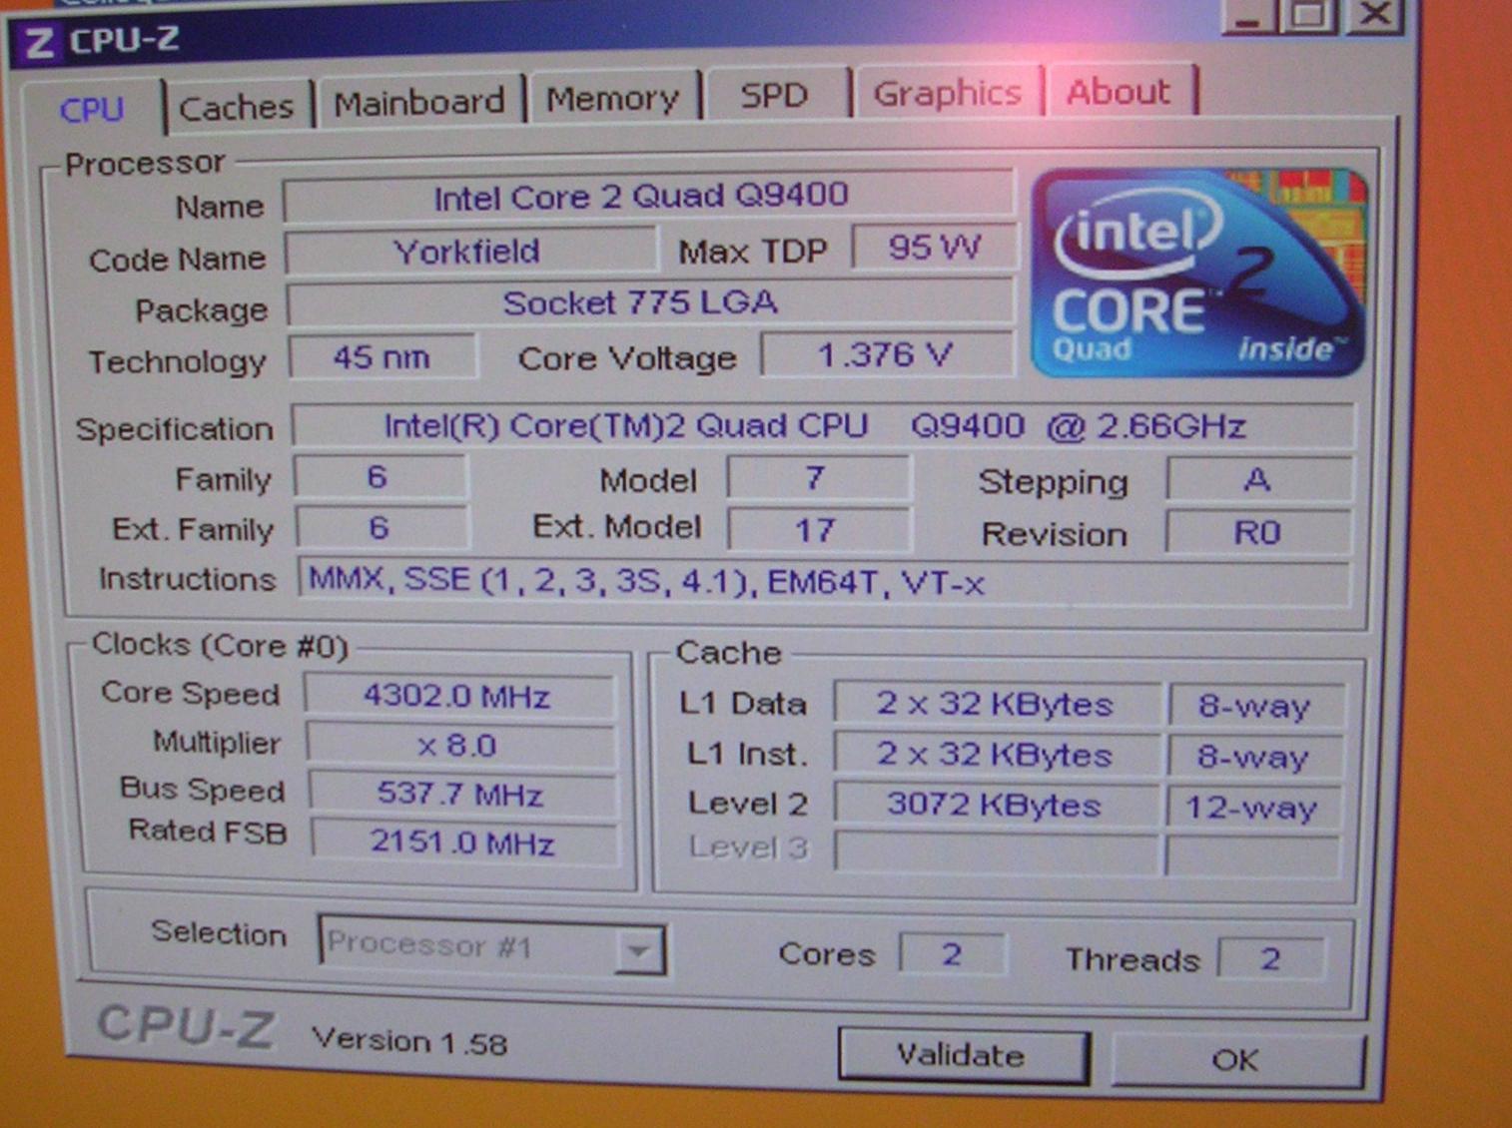This screenshot has width=1512, height=1128.
Task: Open the Mainboard tab
Action: [x=418, y=102]
